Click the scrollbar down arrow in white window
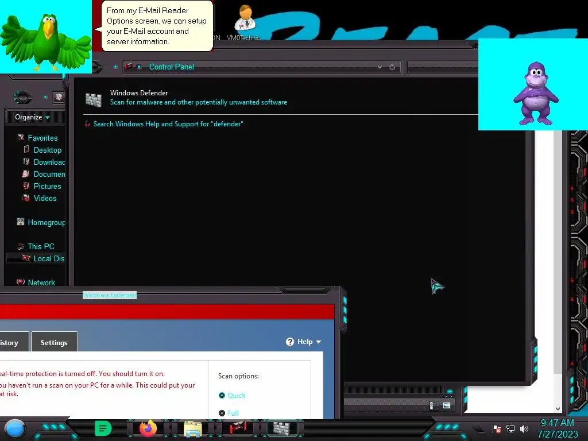The width and height of the screenshot is (588, 441). point(558,408)
